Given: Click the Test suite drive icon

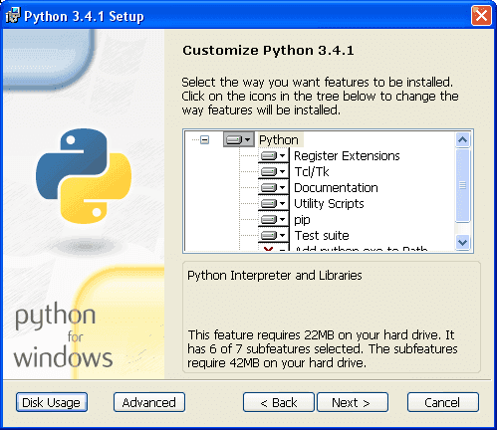Looking at the screenshot, I should (273, 235).
